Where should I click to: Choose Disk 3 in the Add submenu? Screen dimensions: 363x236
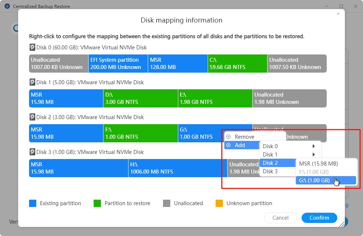(277, 171)
